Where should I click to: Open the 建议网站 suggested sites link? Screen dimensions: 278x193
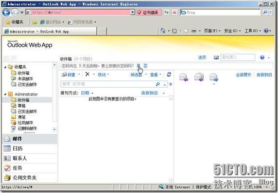[52, 22]
